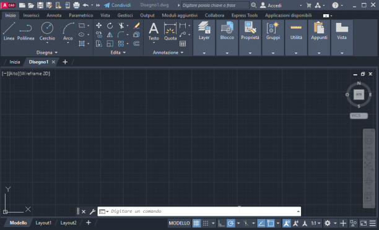This screenshot has width=379, height=230.
Task: Activate the Polilinea tool
Action: 25,32
